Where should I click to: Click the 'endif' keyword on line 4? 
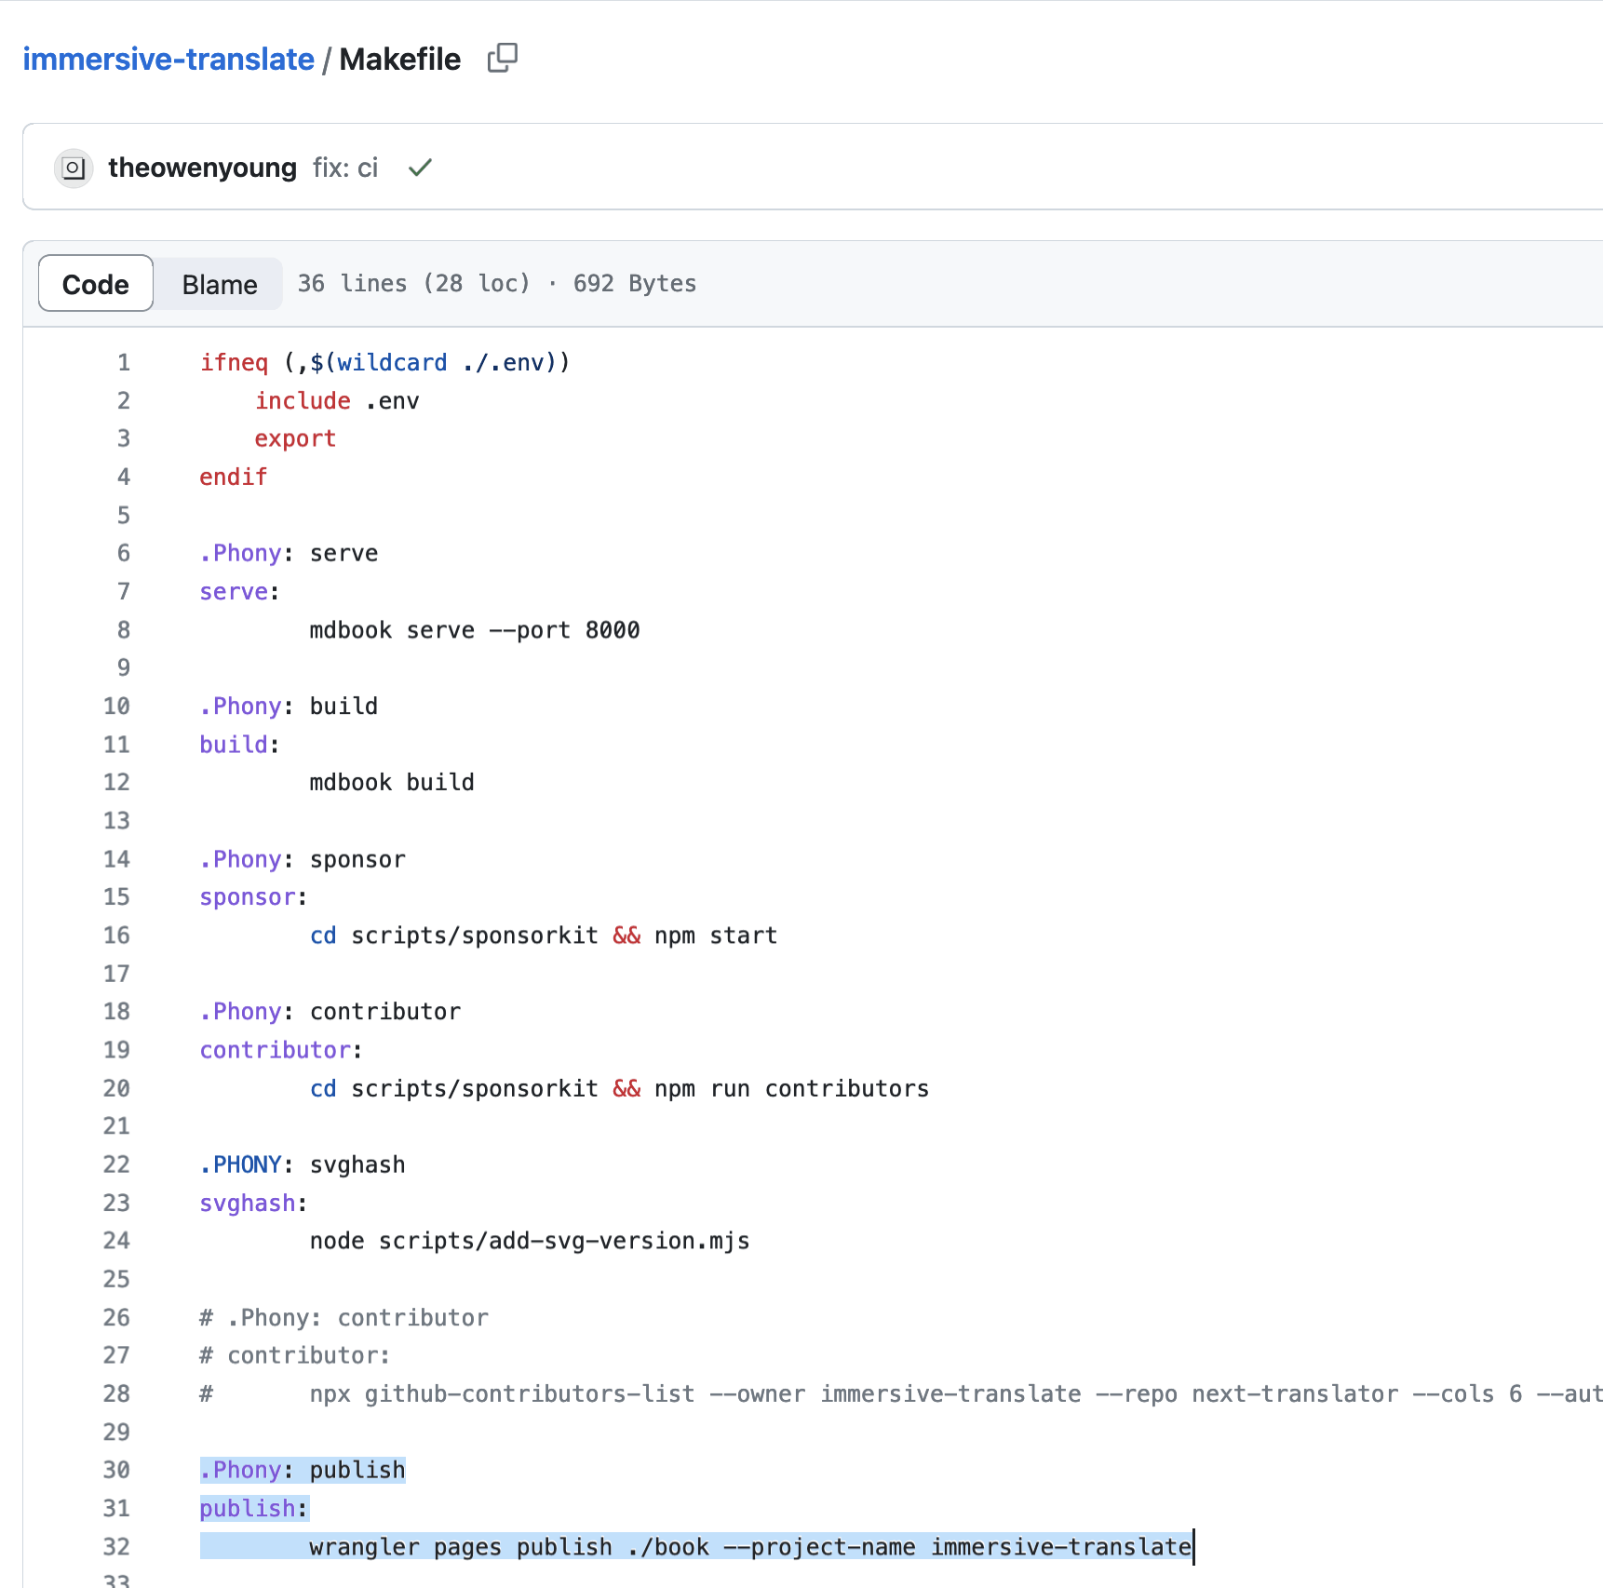coord(234,477)
